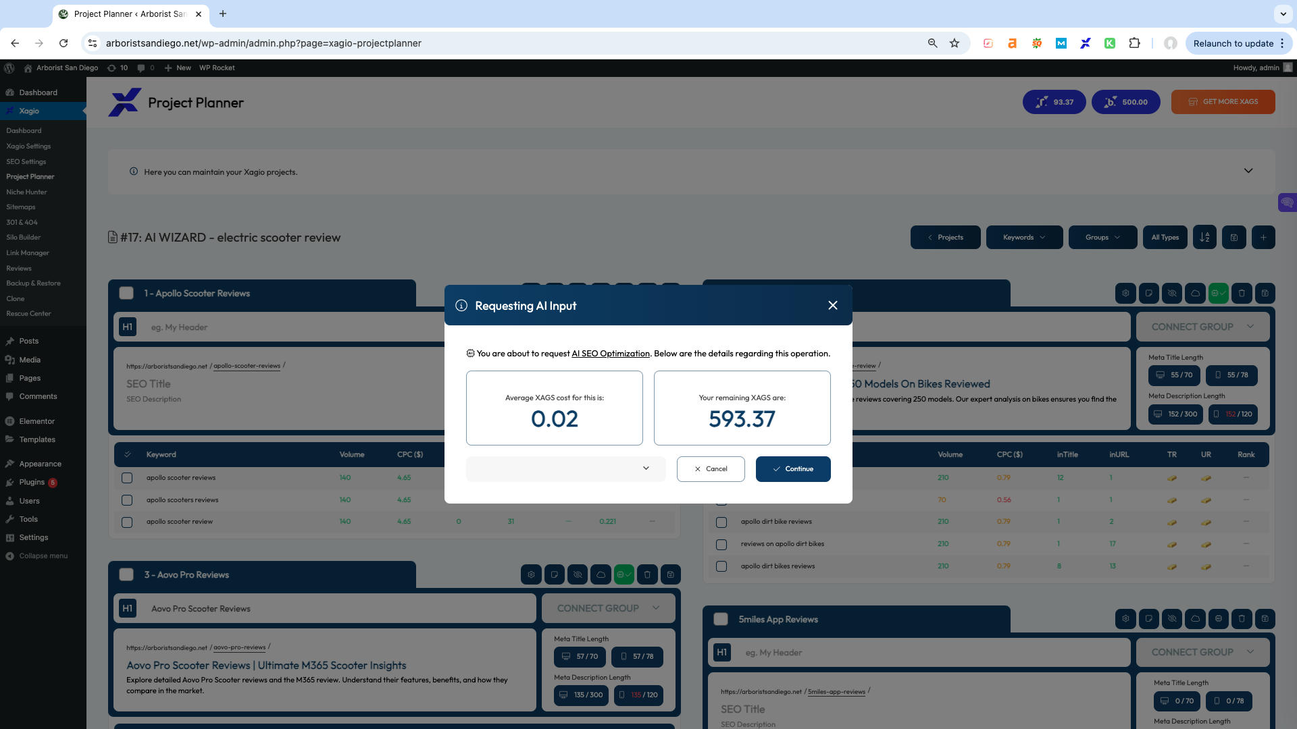Tick the 'reviews on apollo dirt bikes' checkbox
The height and width of the screenshot is (729, 1297).
click(x=721, y=545)
